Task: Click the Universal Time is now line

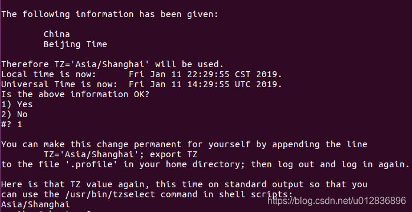Action: point(142,84)
